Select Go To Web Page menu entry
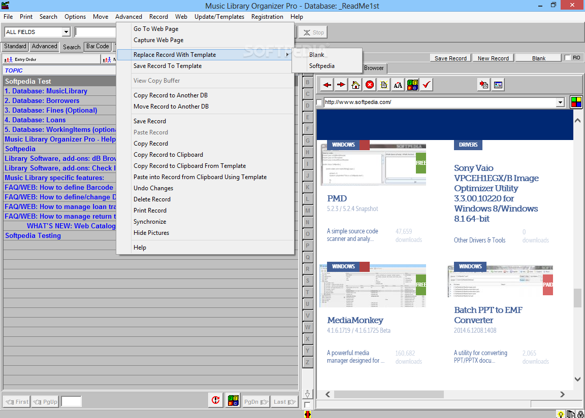 [x=156, y=29]
